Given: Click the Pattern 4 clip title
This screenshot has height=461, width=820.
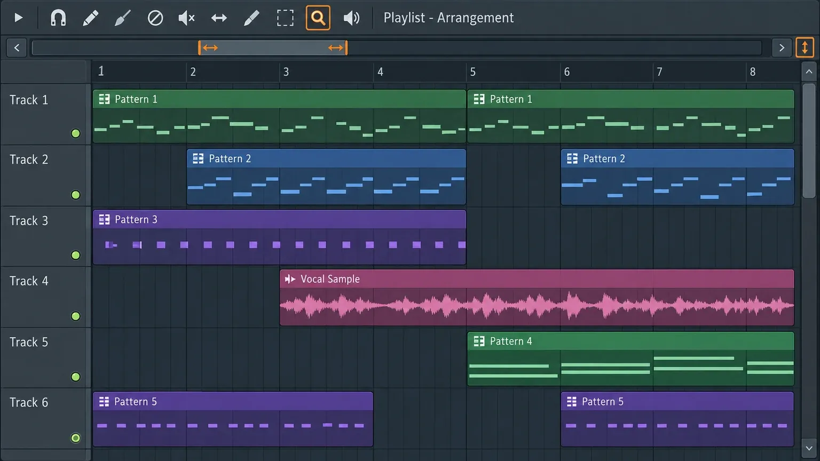Looking at the screenshot, I should pyautogui.click(x=511, y=341).
